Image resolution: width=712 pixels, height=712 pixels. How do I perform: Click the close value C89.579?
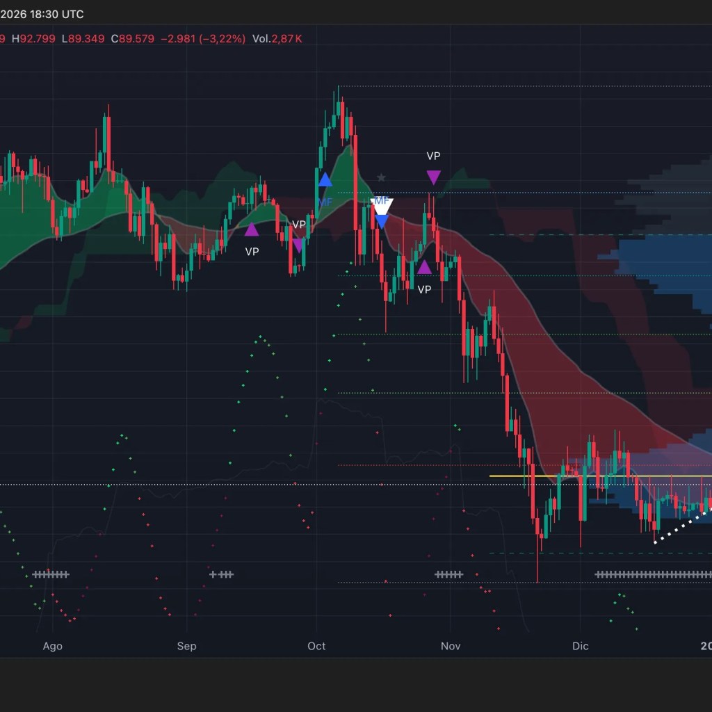pyautogui.click(x=133, y=39)
